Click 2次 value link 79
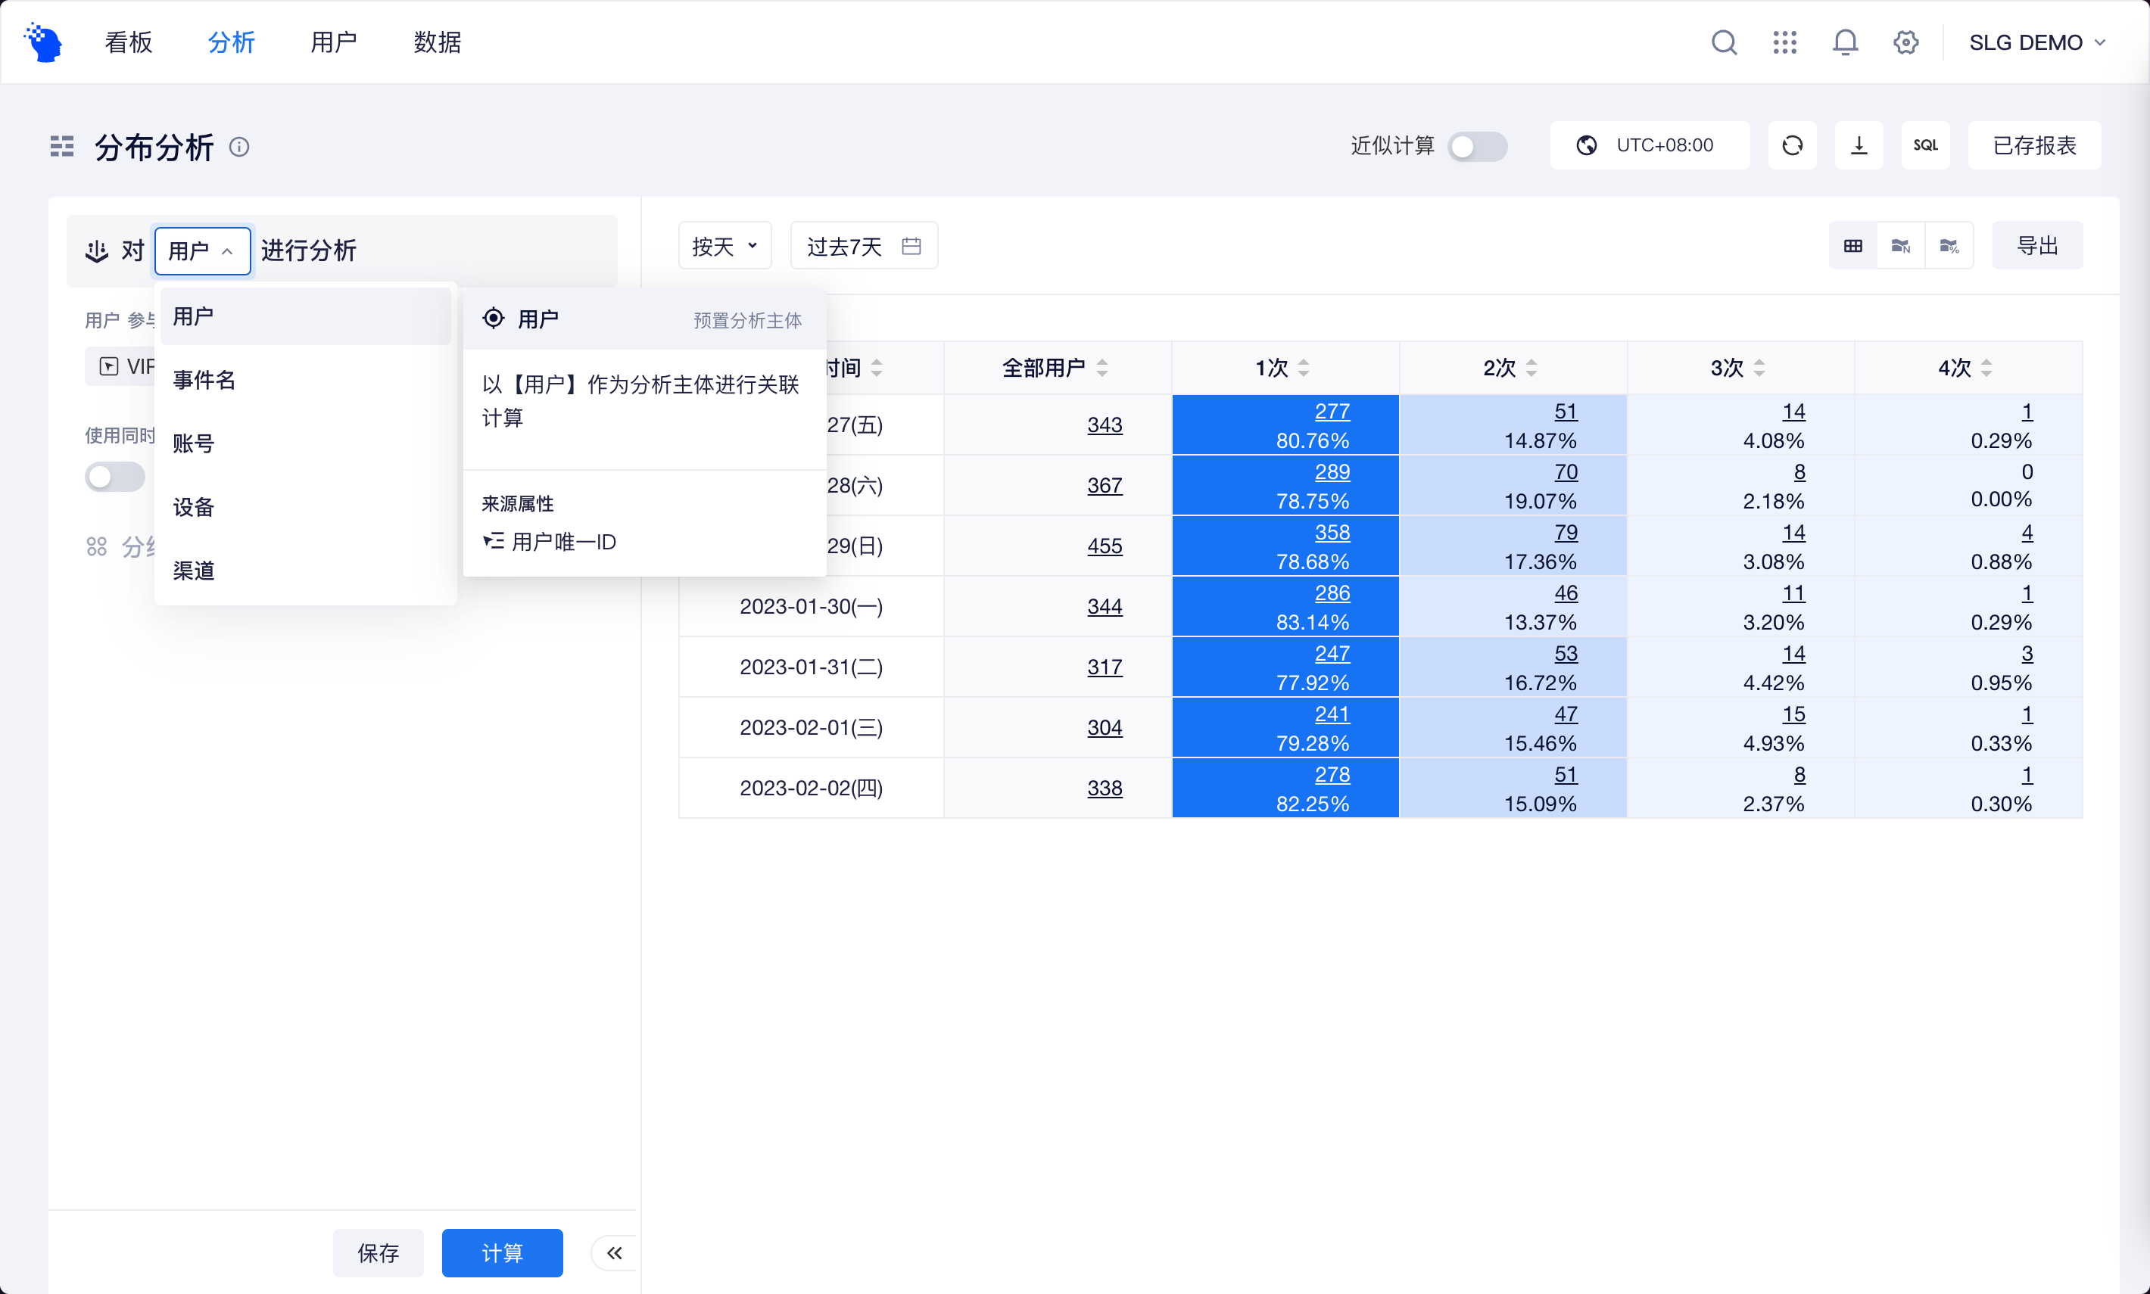The height and width of the screenshot is (1294, 2150). tap(1566, 532)
